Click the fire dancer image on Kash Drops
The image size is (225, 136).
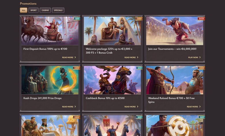(x=50, y=80)
